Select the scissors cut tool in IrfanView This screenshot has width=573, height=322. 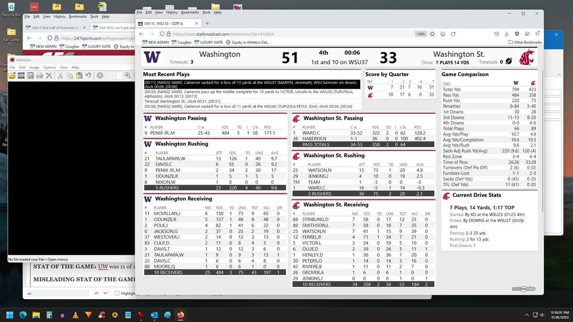point(61,76)
